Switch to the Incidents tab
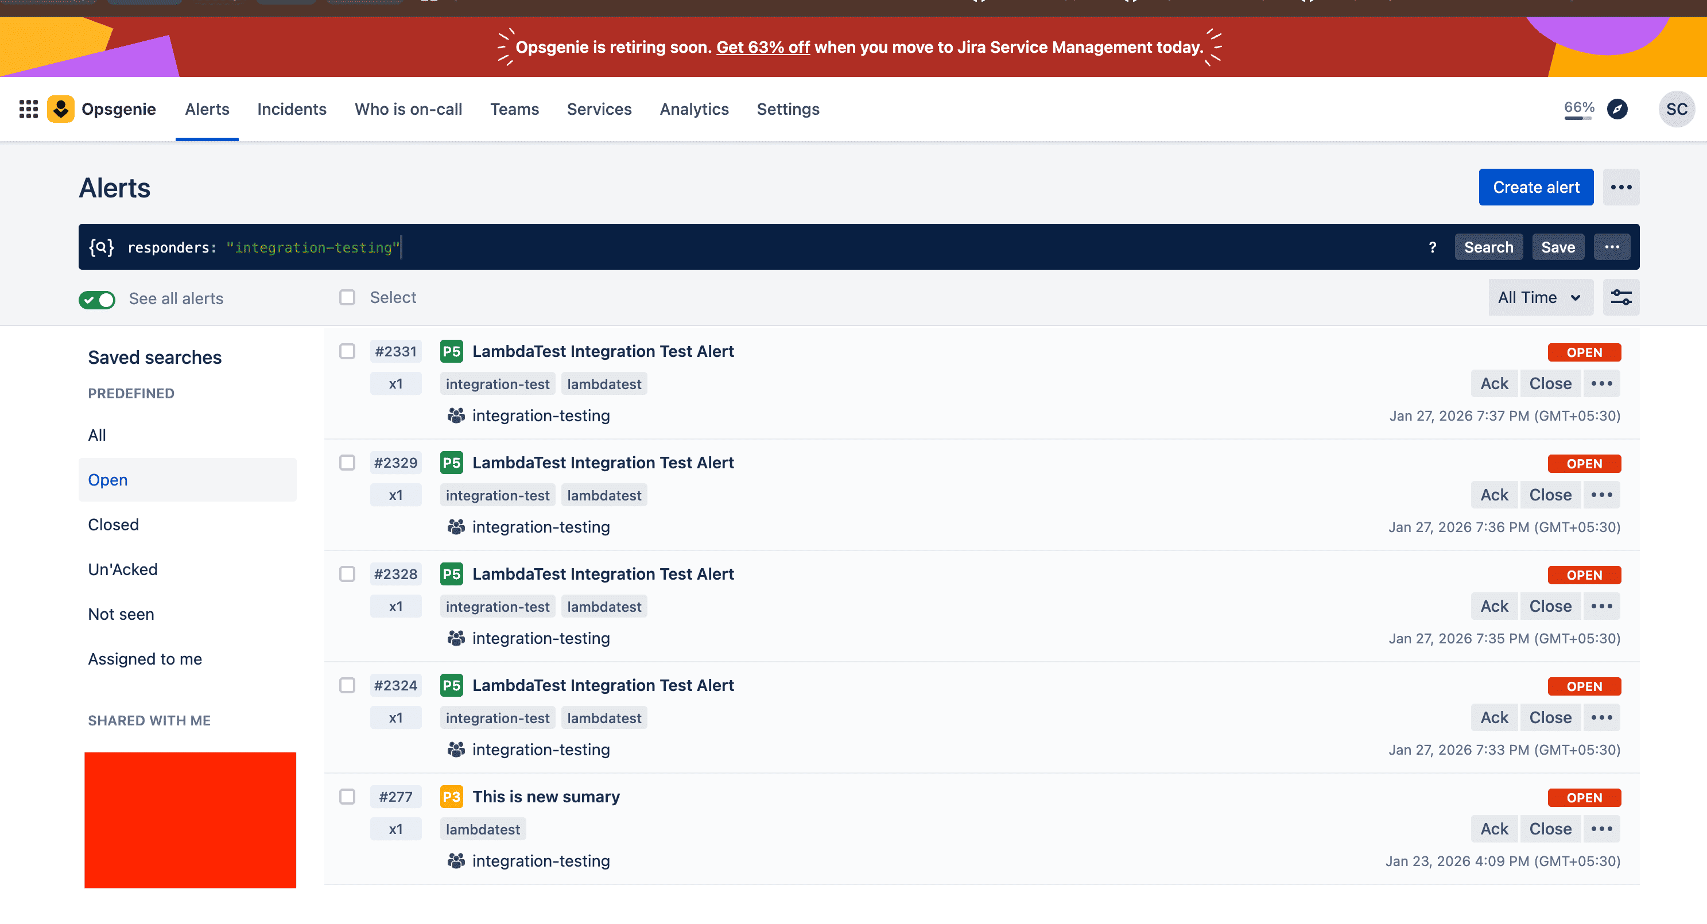This screenshot has width=1707, height=924. click(292, 108)
